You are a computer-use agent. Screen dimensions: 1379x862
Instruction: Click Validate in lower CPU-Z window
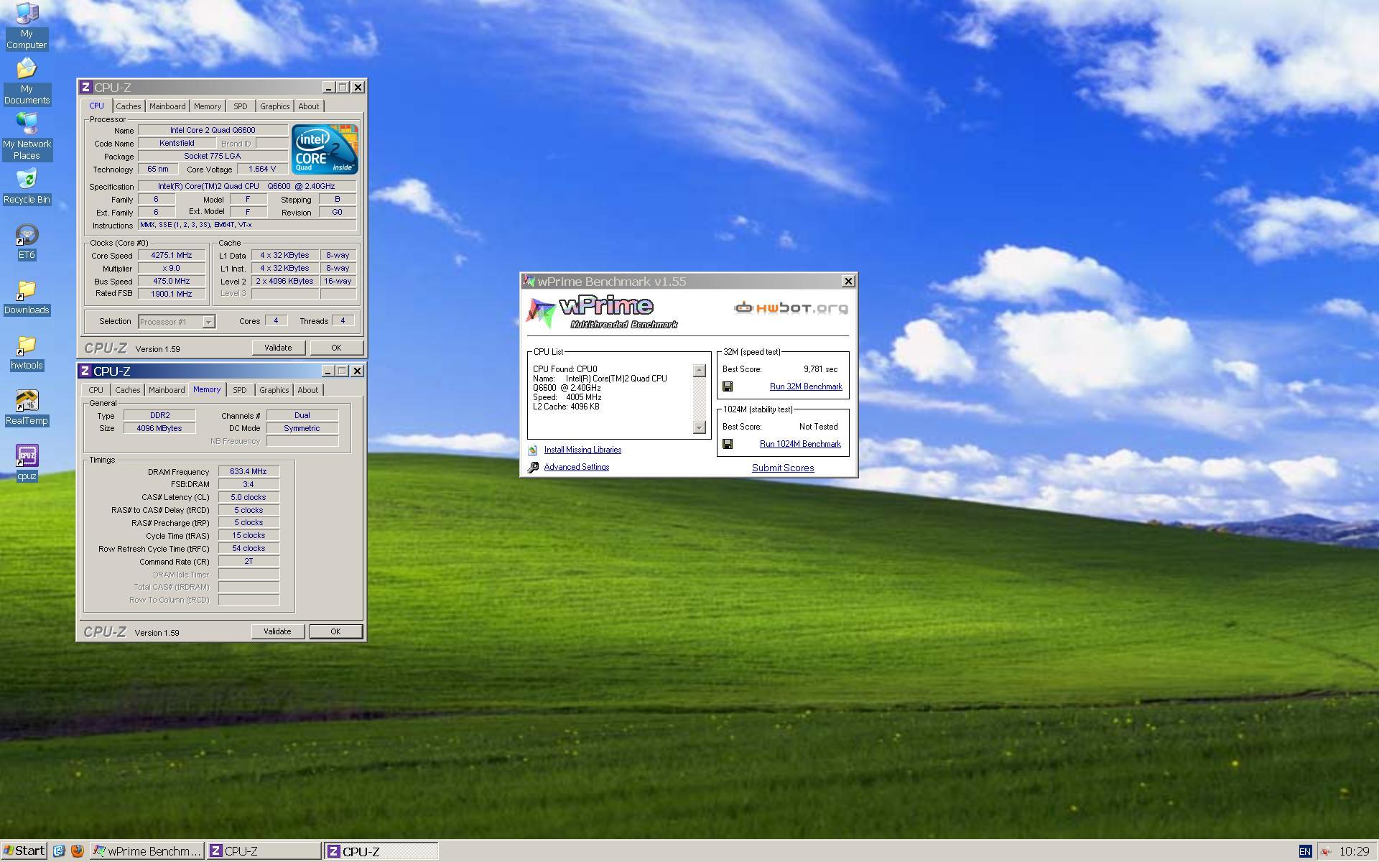(x=277, y=631)
